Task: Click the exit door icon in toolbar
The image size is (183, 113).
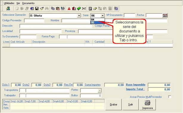Action: pyautogui.click(x=8, y=9)
